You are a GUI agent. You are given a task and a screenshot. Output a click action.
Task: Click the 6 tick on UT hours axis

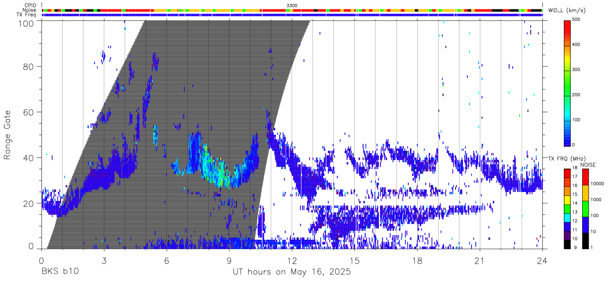166,261
